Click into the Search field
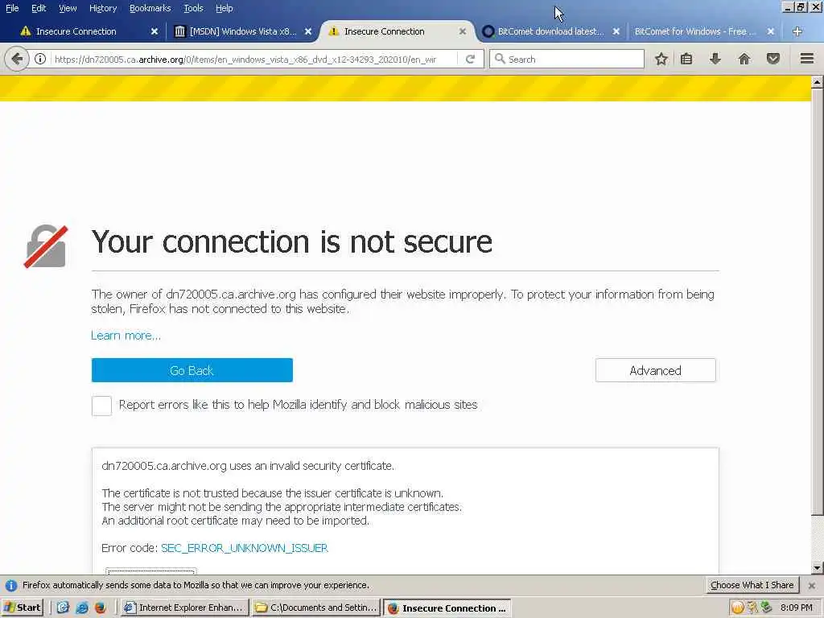This screenshot has height=618, width=824. [x=566, y=59]
